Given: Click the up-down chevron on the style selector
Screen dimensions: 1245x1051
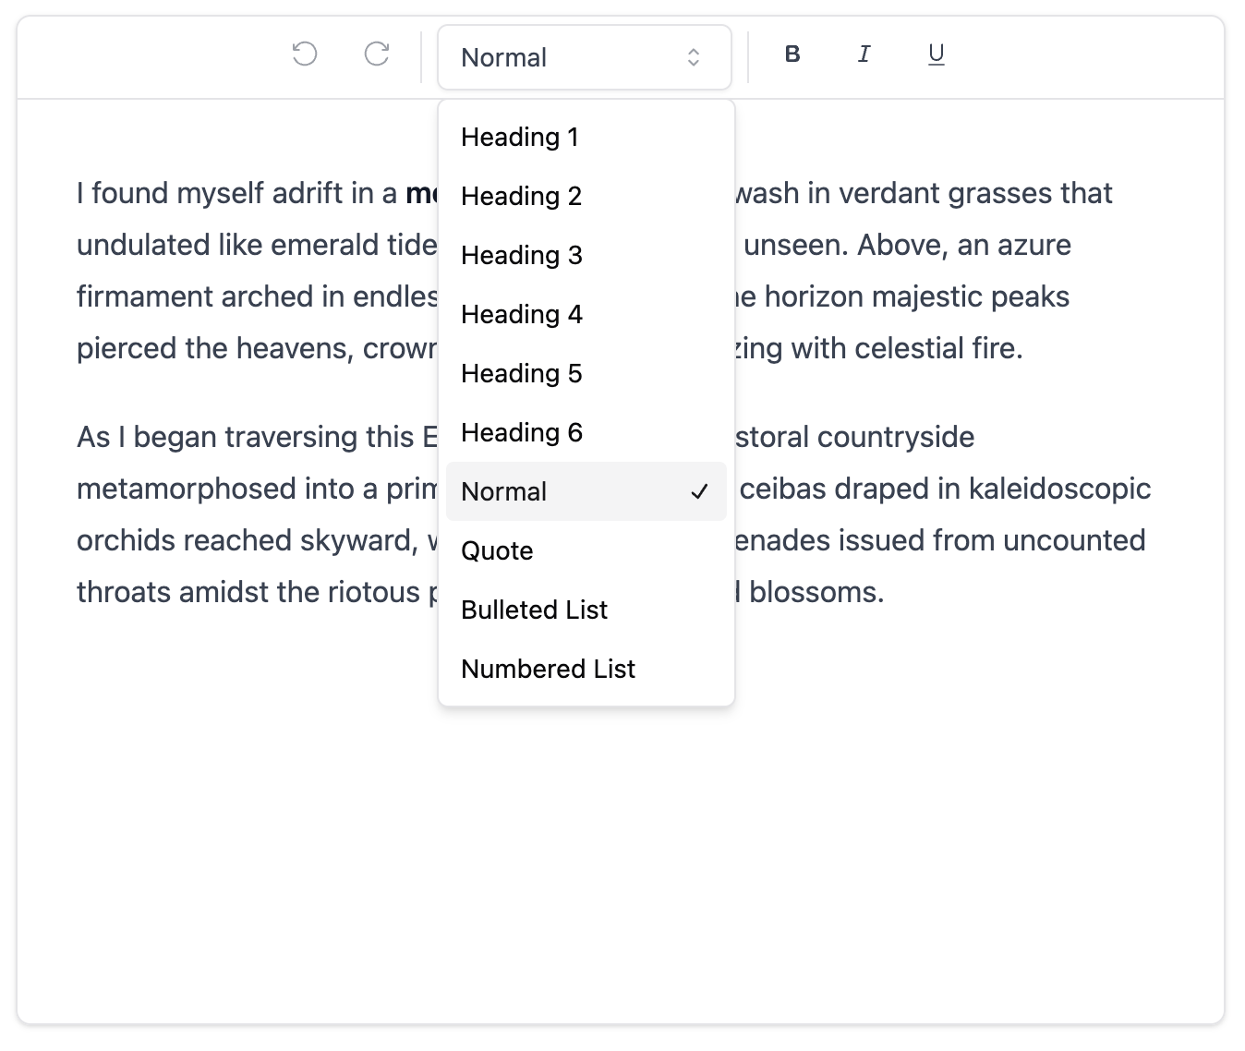Looking at the screenshot, I should click(695, 57).
